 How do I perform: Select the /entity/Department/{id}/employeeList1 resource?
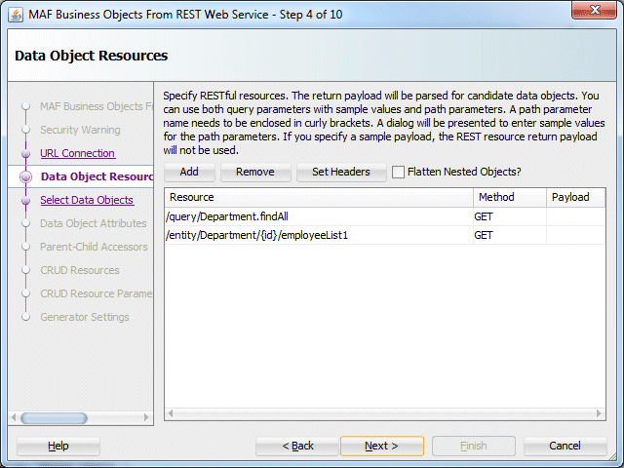point(319,235)
